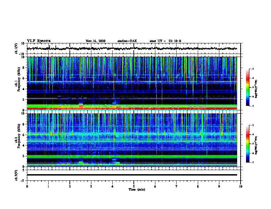Screen dimensions: 271x209
Task: Click the 'VLF Spectra' title text
Action: point(39,41)
